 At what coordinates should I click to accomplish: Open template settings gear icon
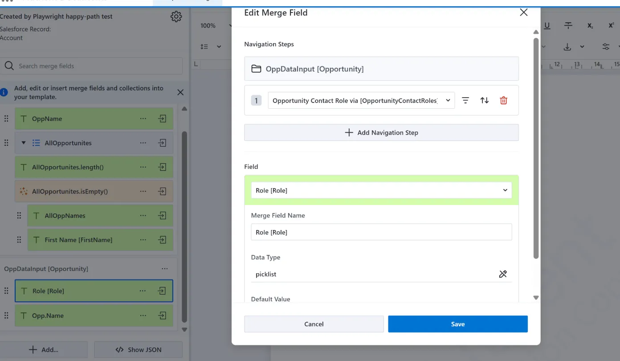click(176, 17)
